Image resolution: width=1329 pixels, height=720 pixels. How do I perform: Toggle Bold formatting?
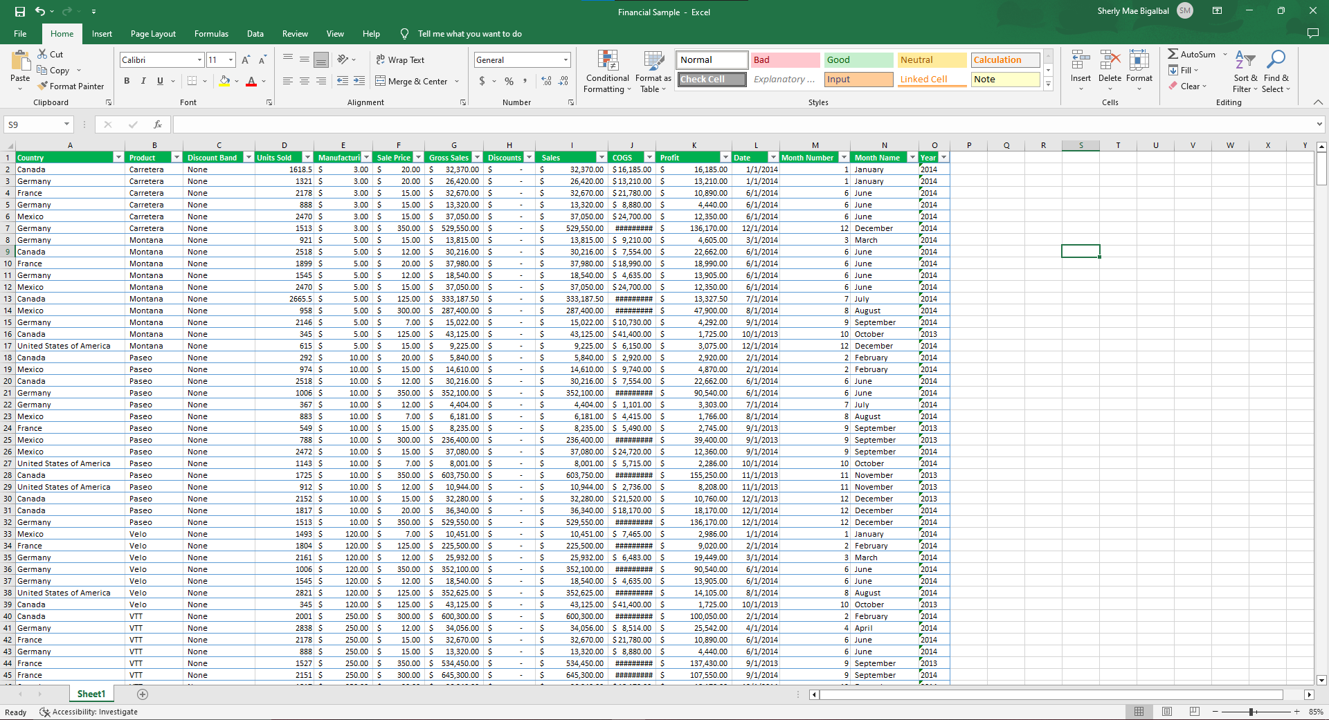click(x=127, y=81)
